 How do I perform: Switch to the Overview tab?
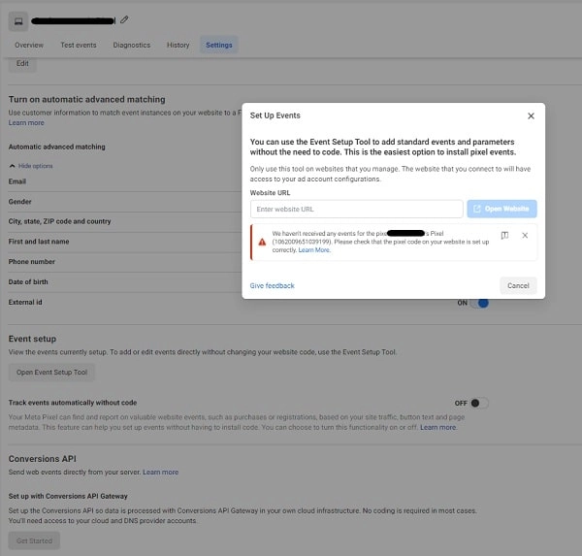(x=29, y=45)
